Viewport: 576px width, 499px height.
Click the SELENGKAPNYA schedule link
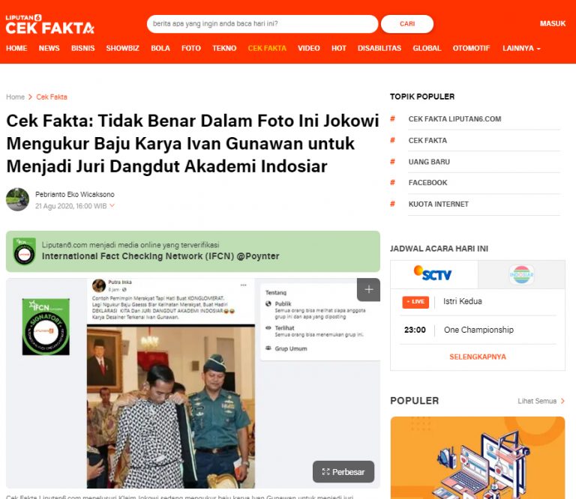478,357
